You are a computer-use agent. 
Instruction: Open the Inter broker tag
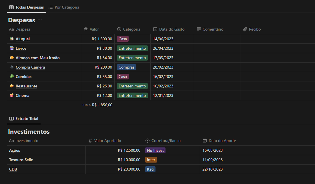click(x=151, y=160)
